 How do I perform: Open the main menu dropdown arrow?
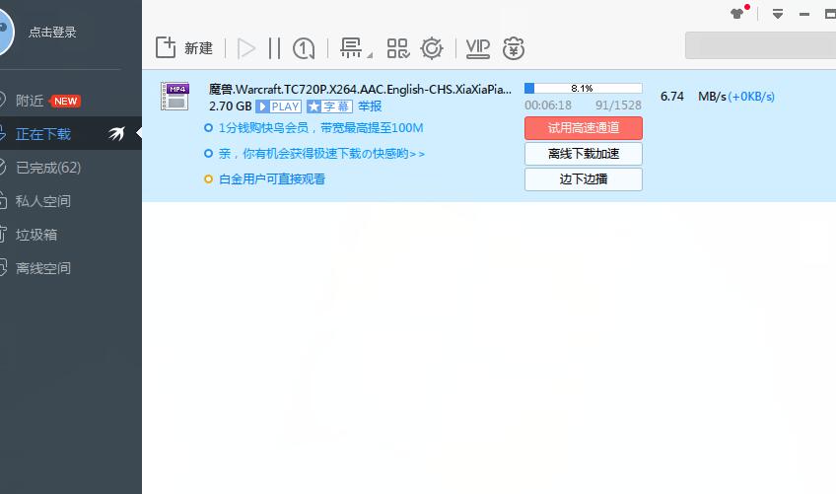pyautogui.click(x=778, y=14)
